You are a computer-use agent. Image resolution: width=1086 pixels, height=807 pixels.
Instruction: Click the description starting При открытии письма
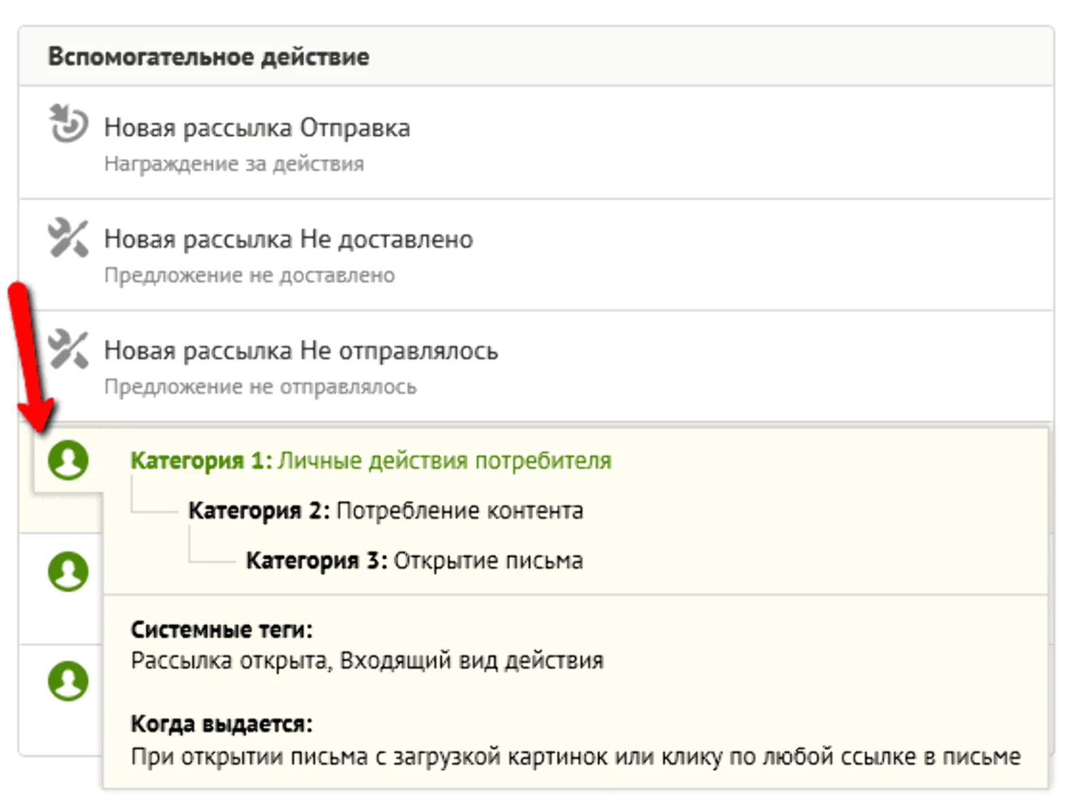[x=575, y=757]
